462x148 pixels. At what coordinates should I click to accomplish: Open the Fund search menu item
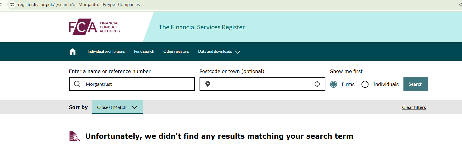click(144, 52)
